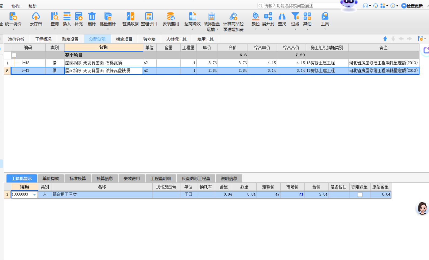Collapse the 整个项目 tree node
Viewport: 429px width, 260px height.
coord(14,55)
